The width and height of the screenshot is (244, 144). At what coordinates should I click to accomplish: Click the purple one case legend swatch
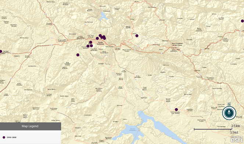(4, 137)
